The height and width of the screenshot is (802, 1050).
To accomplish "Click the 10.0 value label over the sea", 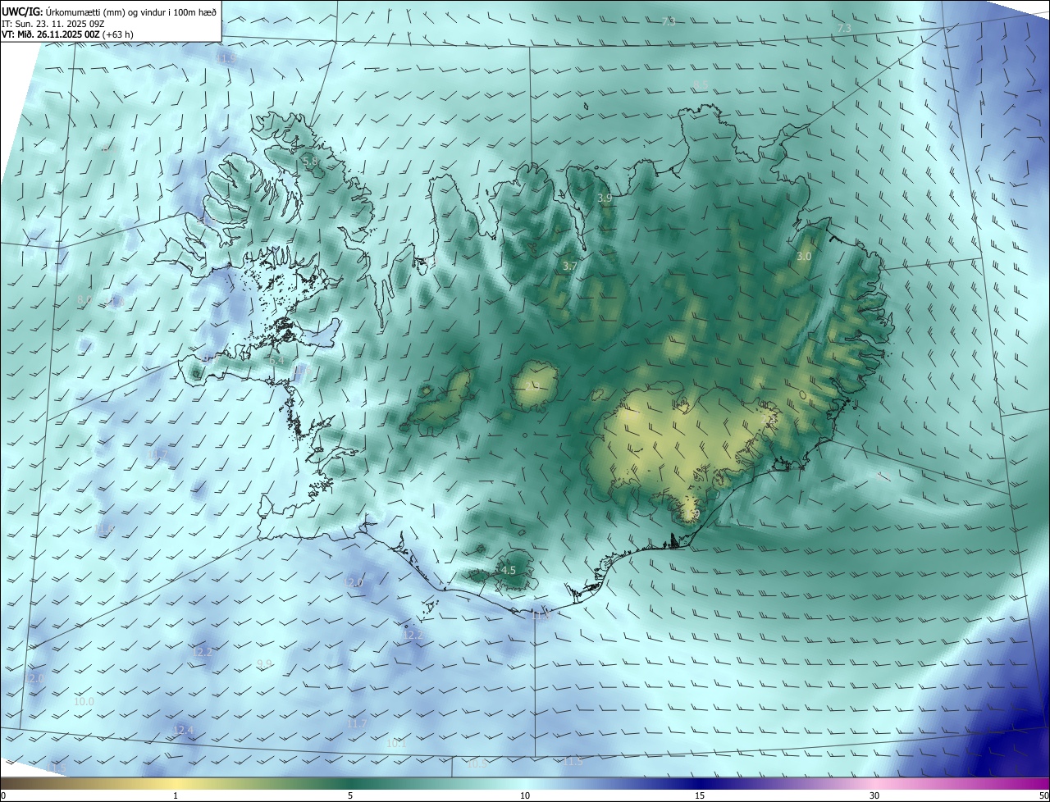I will point(84,702).
